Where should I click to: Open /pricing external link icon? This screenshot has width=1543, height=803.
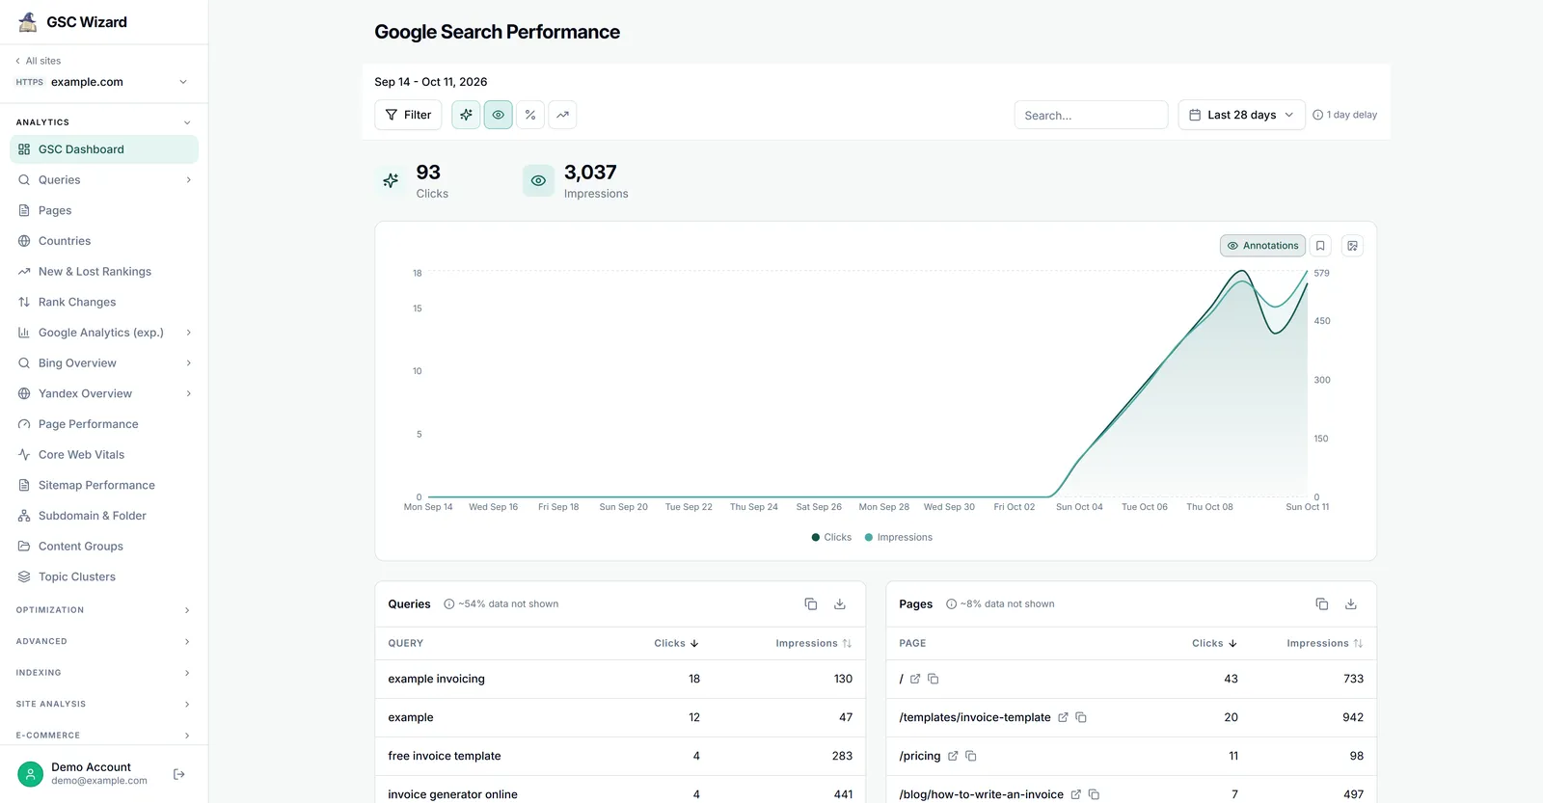[953, 756]
